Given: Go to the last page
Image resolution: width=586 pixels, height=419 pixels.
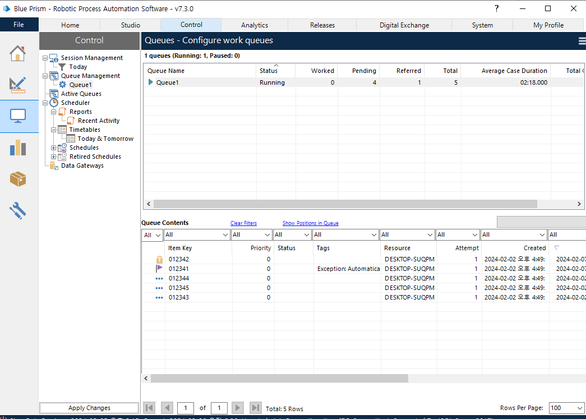Looking at the screenshot, I should point(255,408).
